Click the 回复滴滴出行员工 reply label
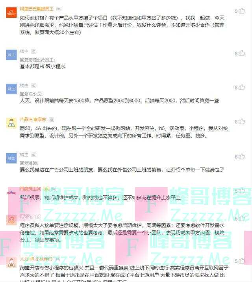This screenshot has height=282, width=252. [x=37, y=60]
